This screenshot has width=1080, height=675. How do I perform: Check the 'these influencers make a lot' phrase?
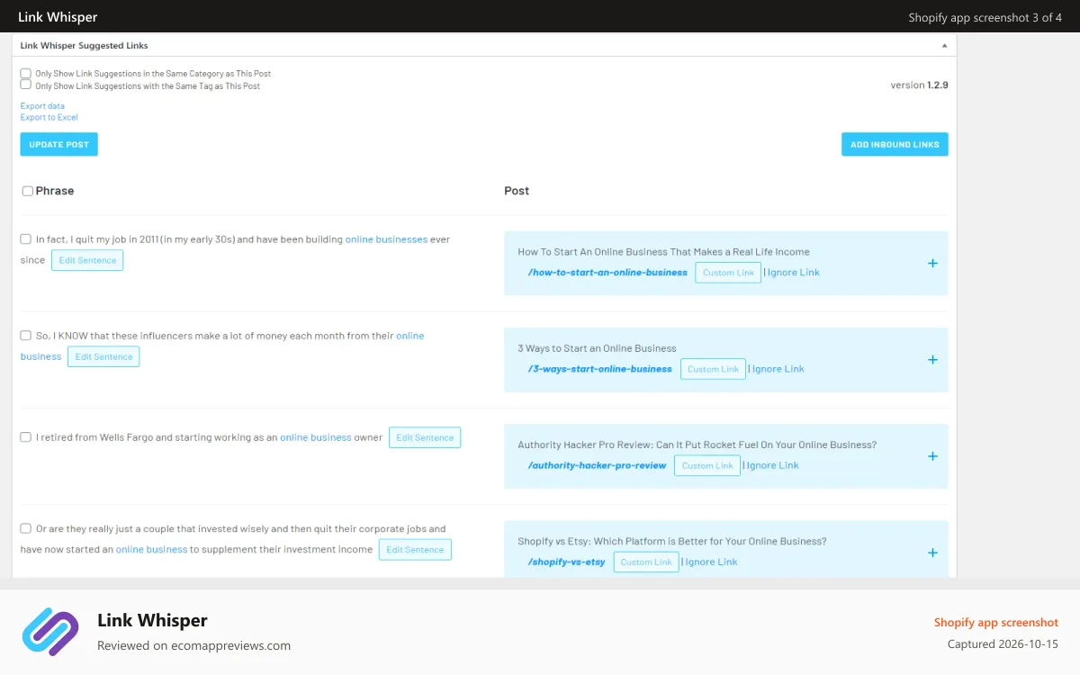[x=26, y=336]
